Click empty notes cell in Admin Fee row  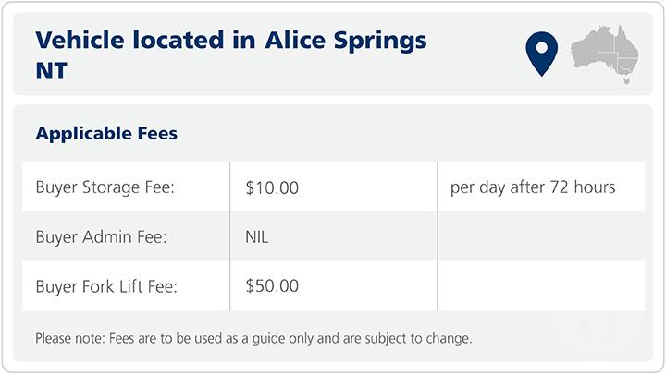click(540, 236)
